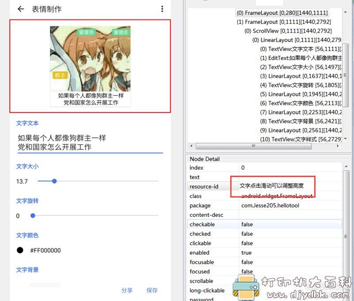Click the meme preview image
The height and width of the screenshot is (301, 354).
click(90, 66)
